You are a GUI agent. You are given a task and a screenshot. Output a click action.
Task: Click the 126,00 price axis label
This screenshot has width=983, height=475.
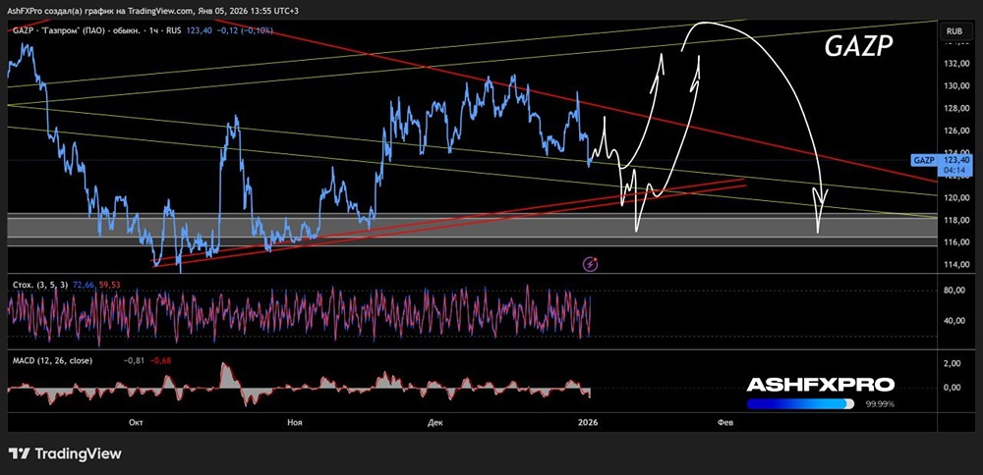click(956, 131)
